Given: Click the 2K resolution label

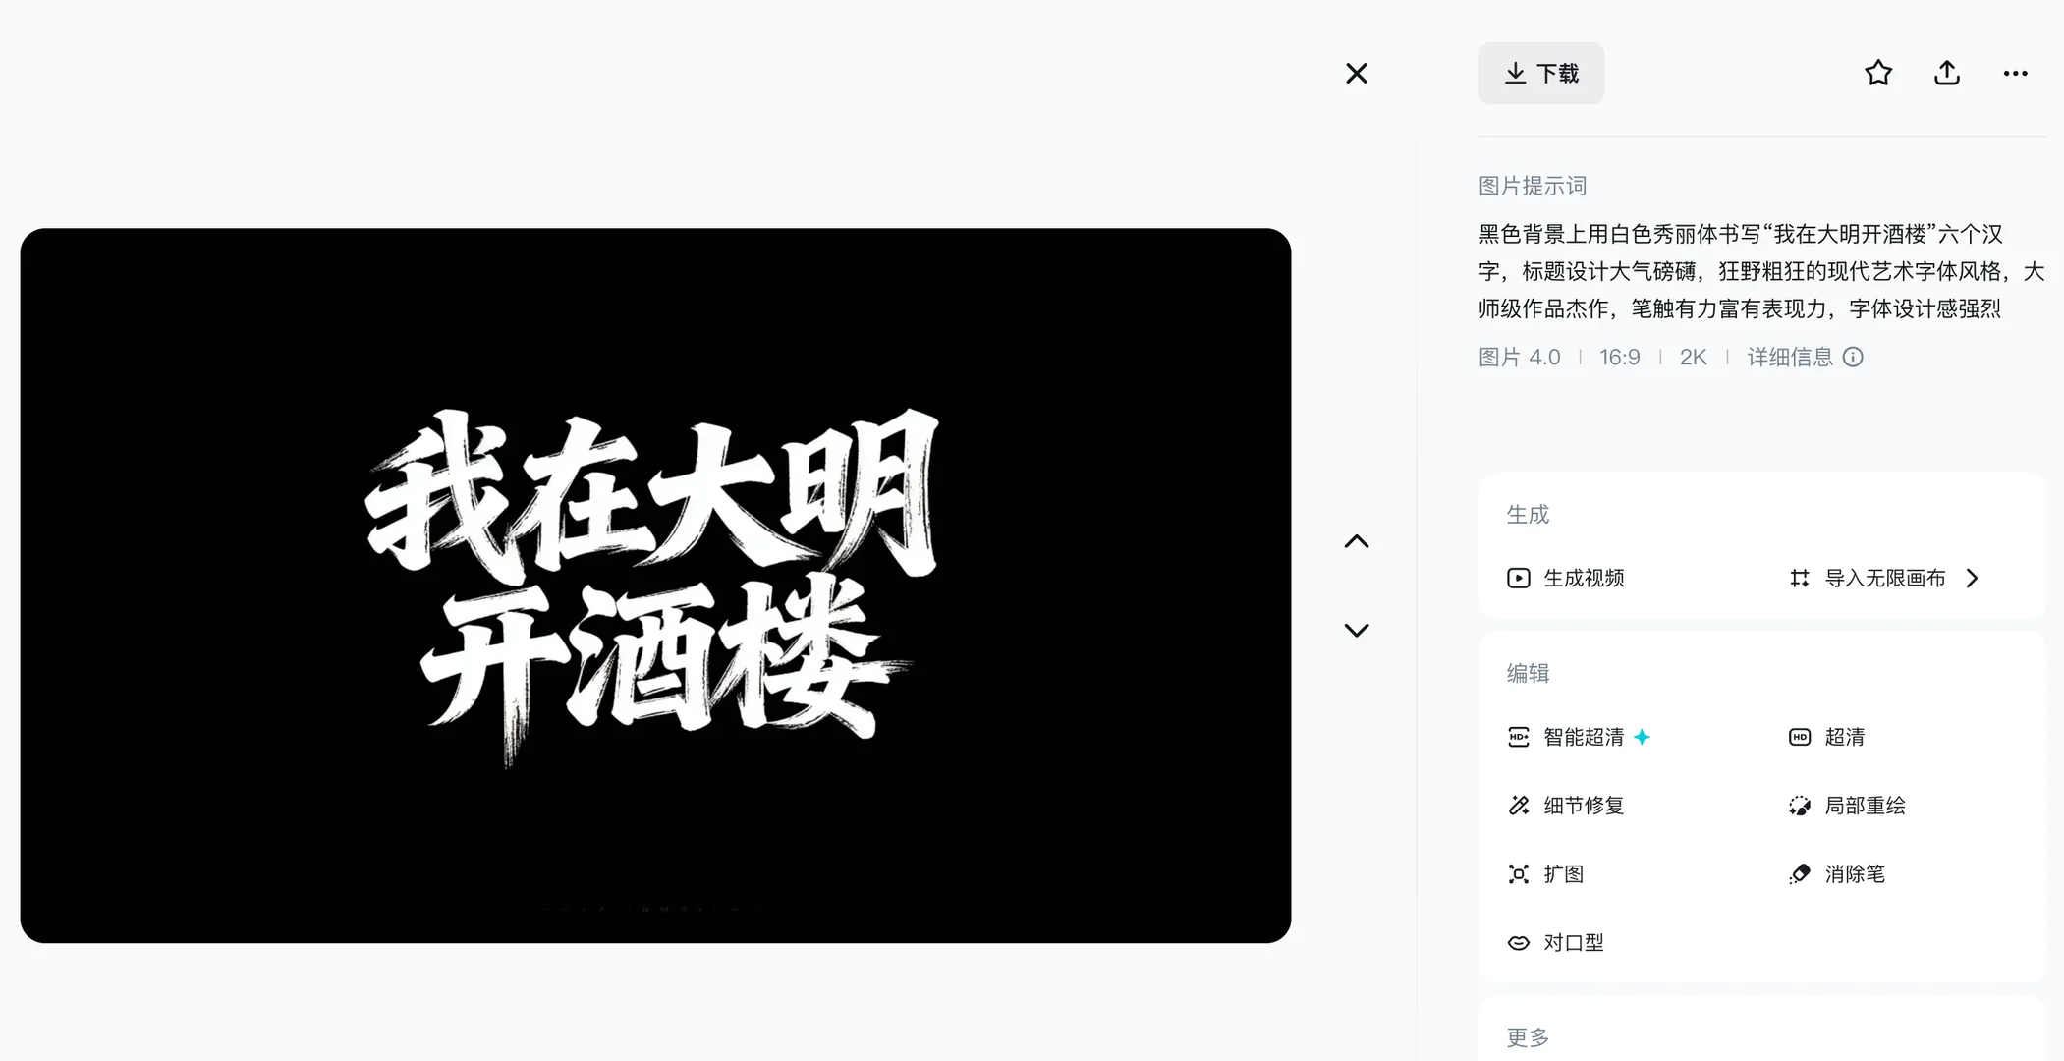Looking at the screenshot, I should (x=1693, y=358).
